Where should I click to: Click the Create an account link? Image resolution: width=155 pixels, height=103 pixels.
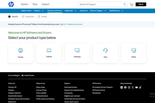[75, 24]
